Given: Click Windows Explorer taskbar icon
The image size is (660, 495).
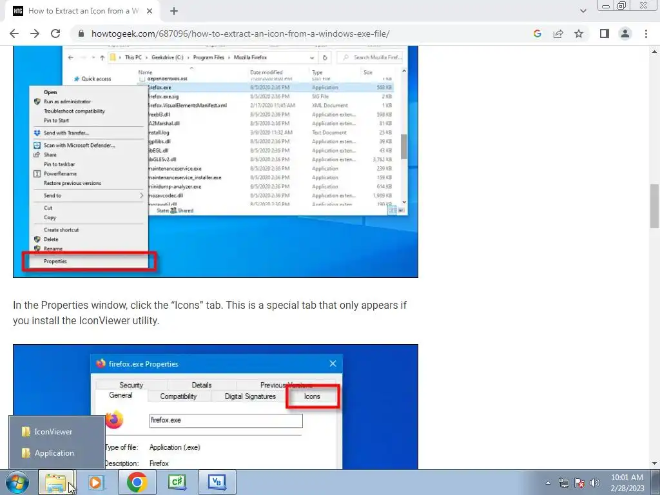Looking at the screenshot, I should [56, 482].
